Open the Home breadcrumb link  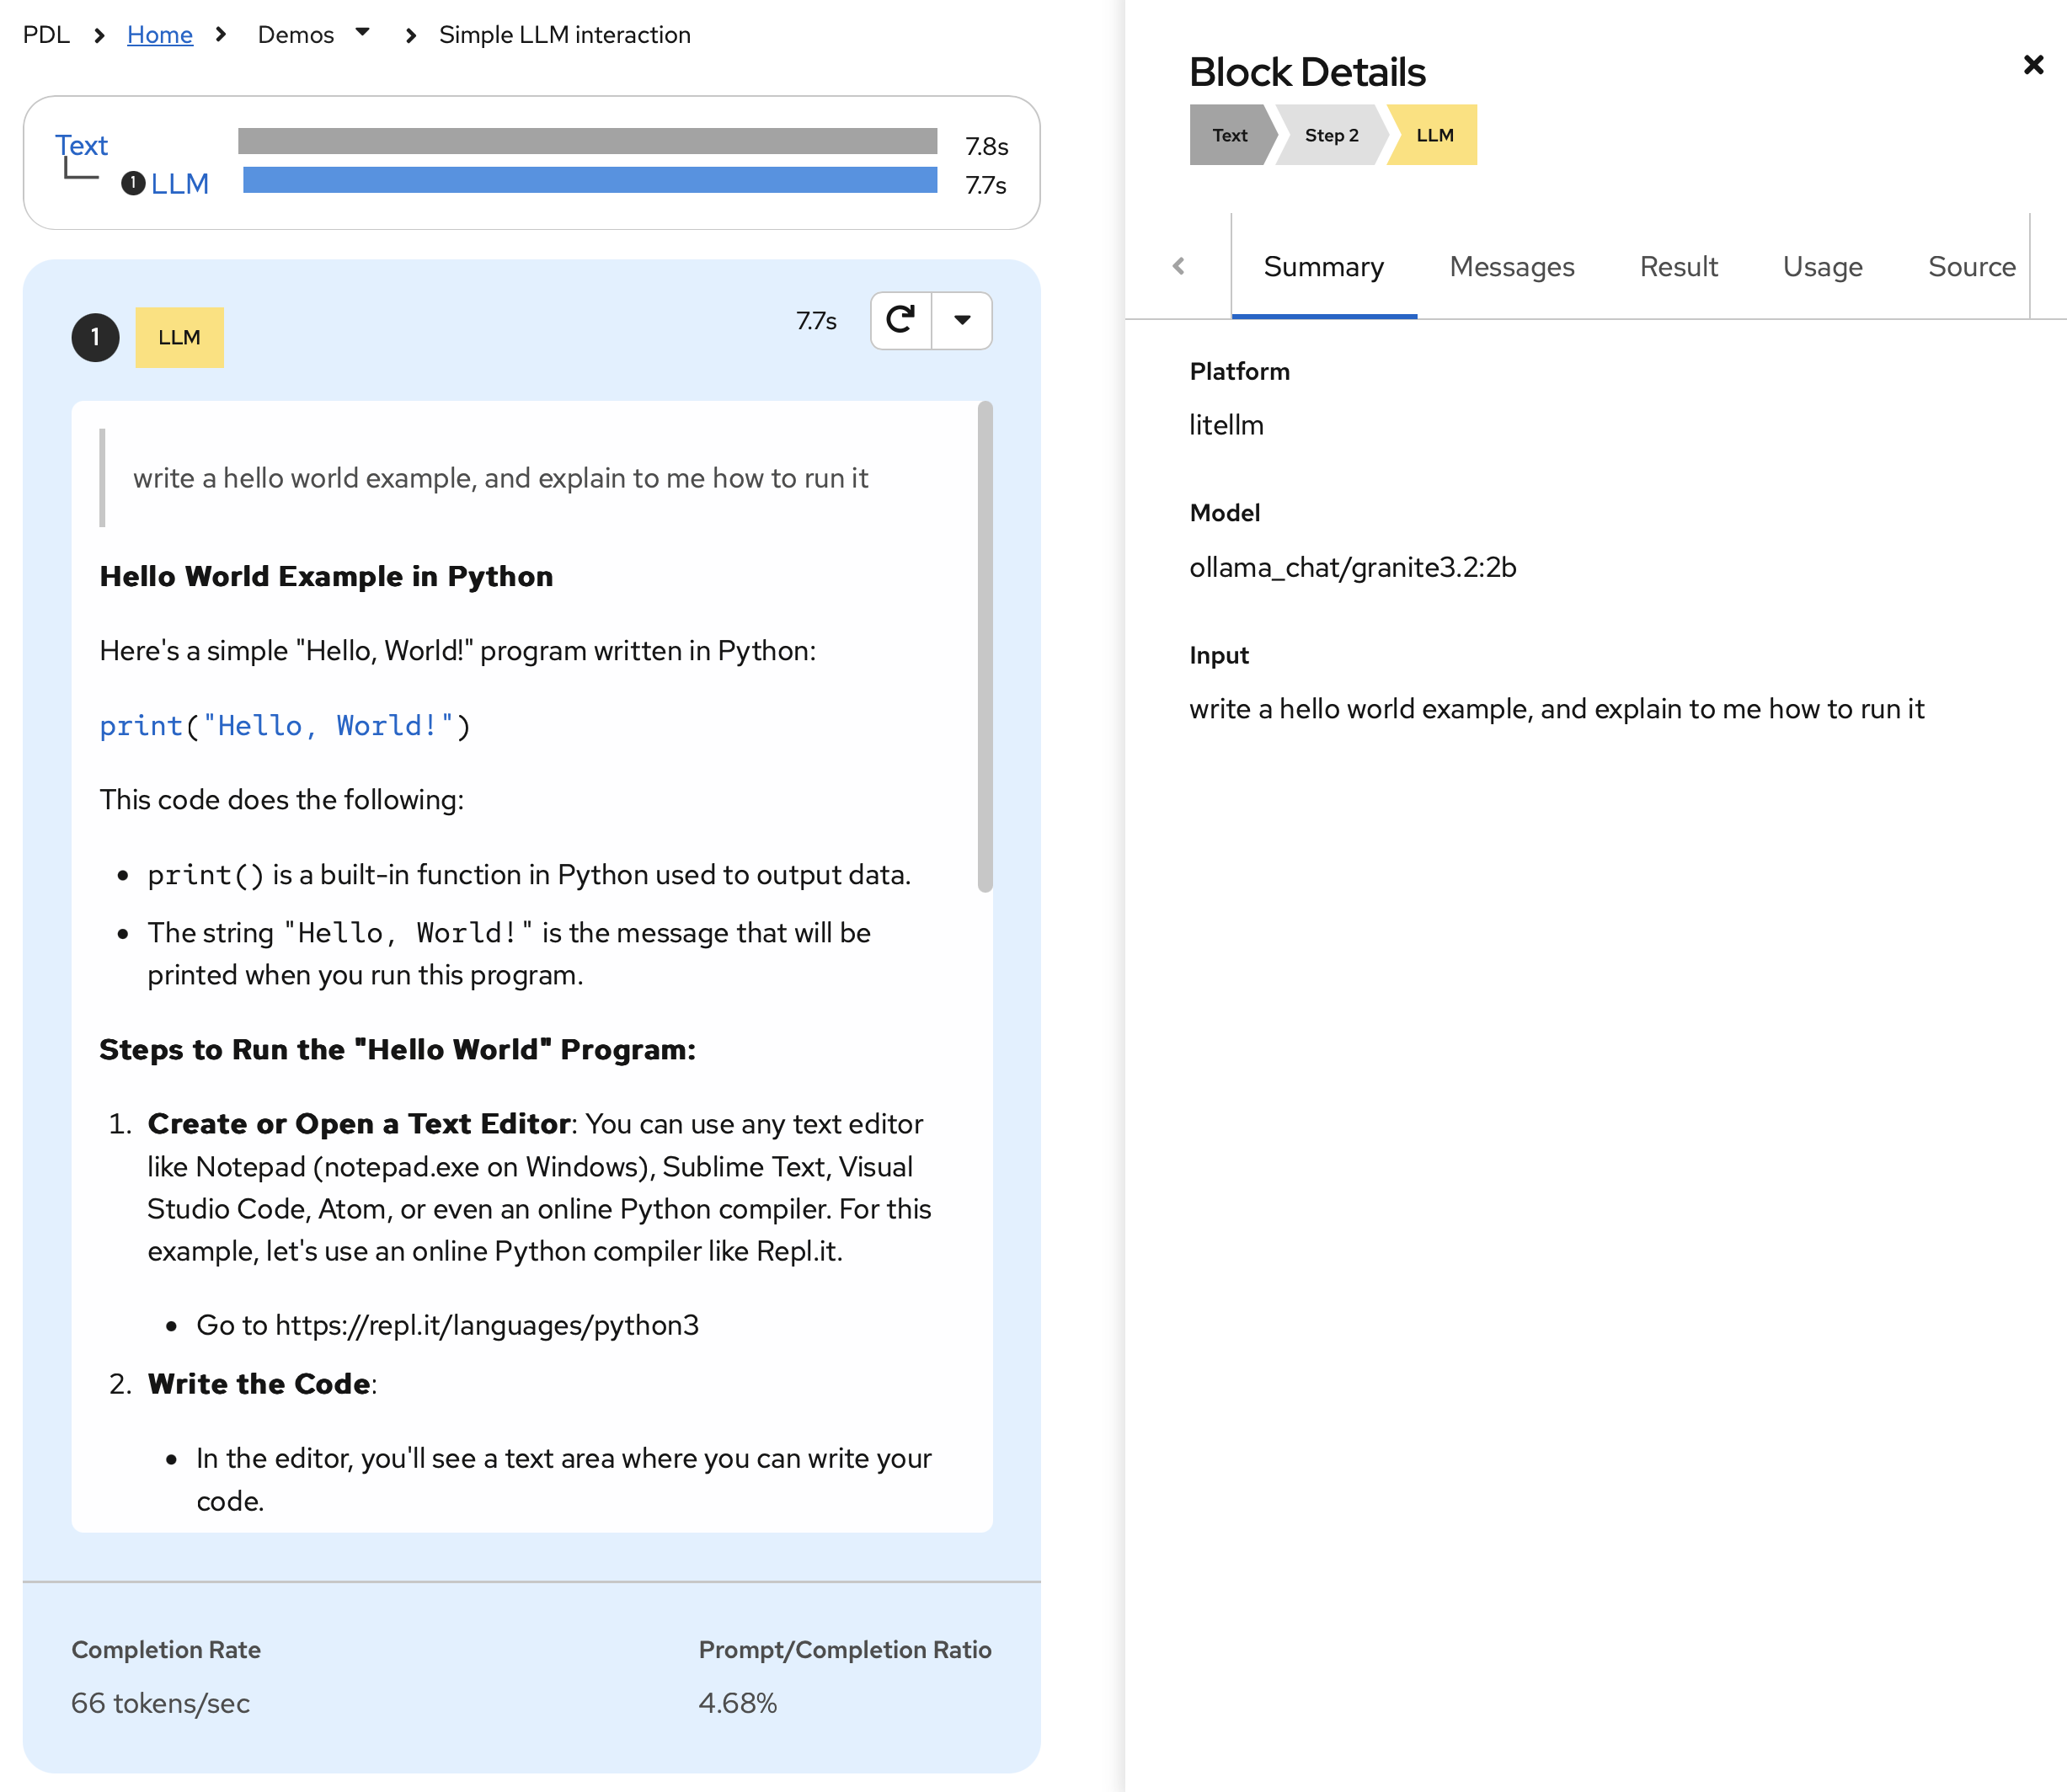160,35
